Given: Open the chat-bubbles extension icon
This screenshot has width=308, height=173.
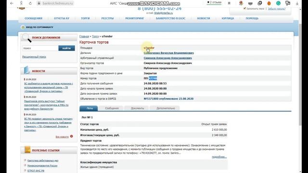Looking at the screenshot, I should (288, 3).
